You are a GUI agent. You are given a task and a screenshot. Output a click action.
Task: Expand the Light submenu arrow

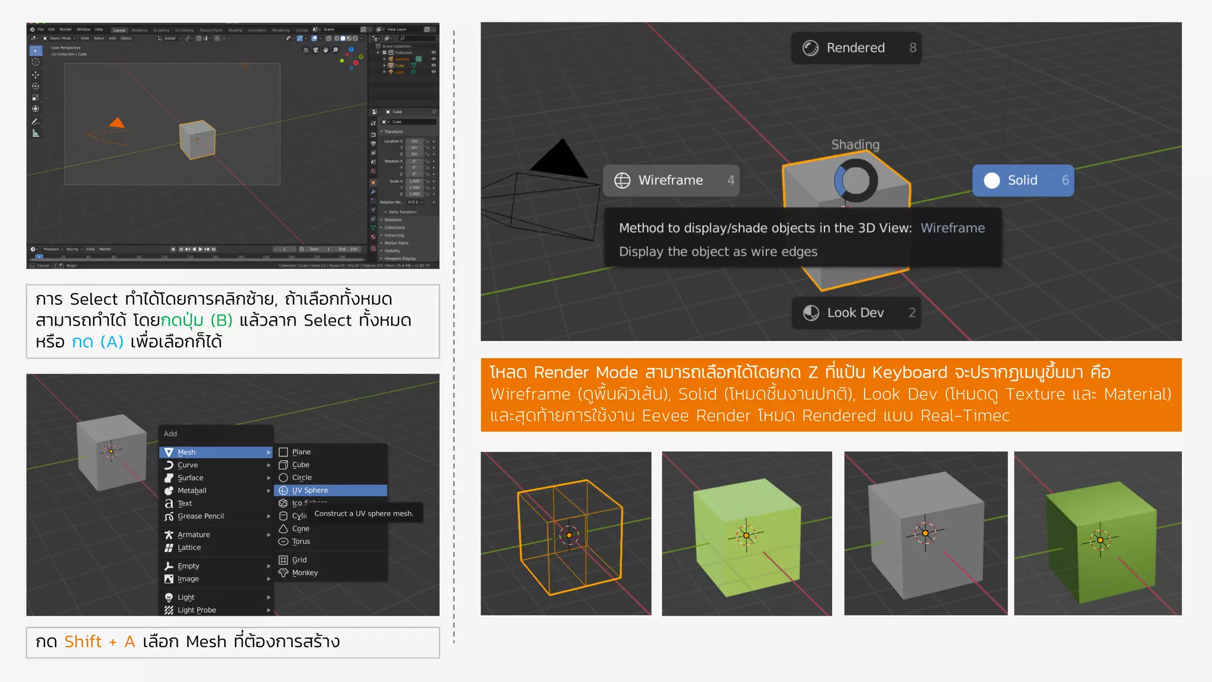[269, 597]
